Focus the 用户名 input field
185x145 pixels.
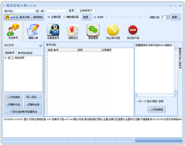25,11
